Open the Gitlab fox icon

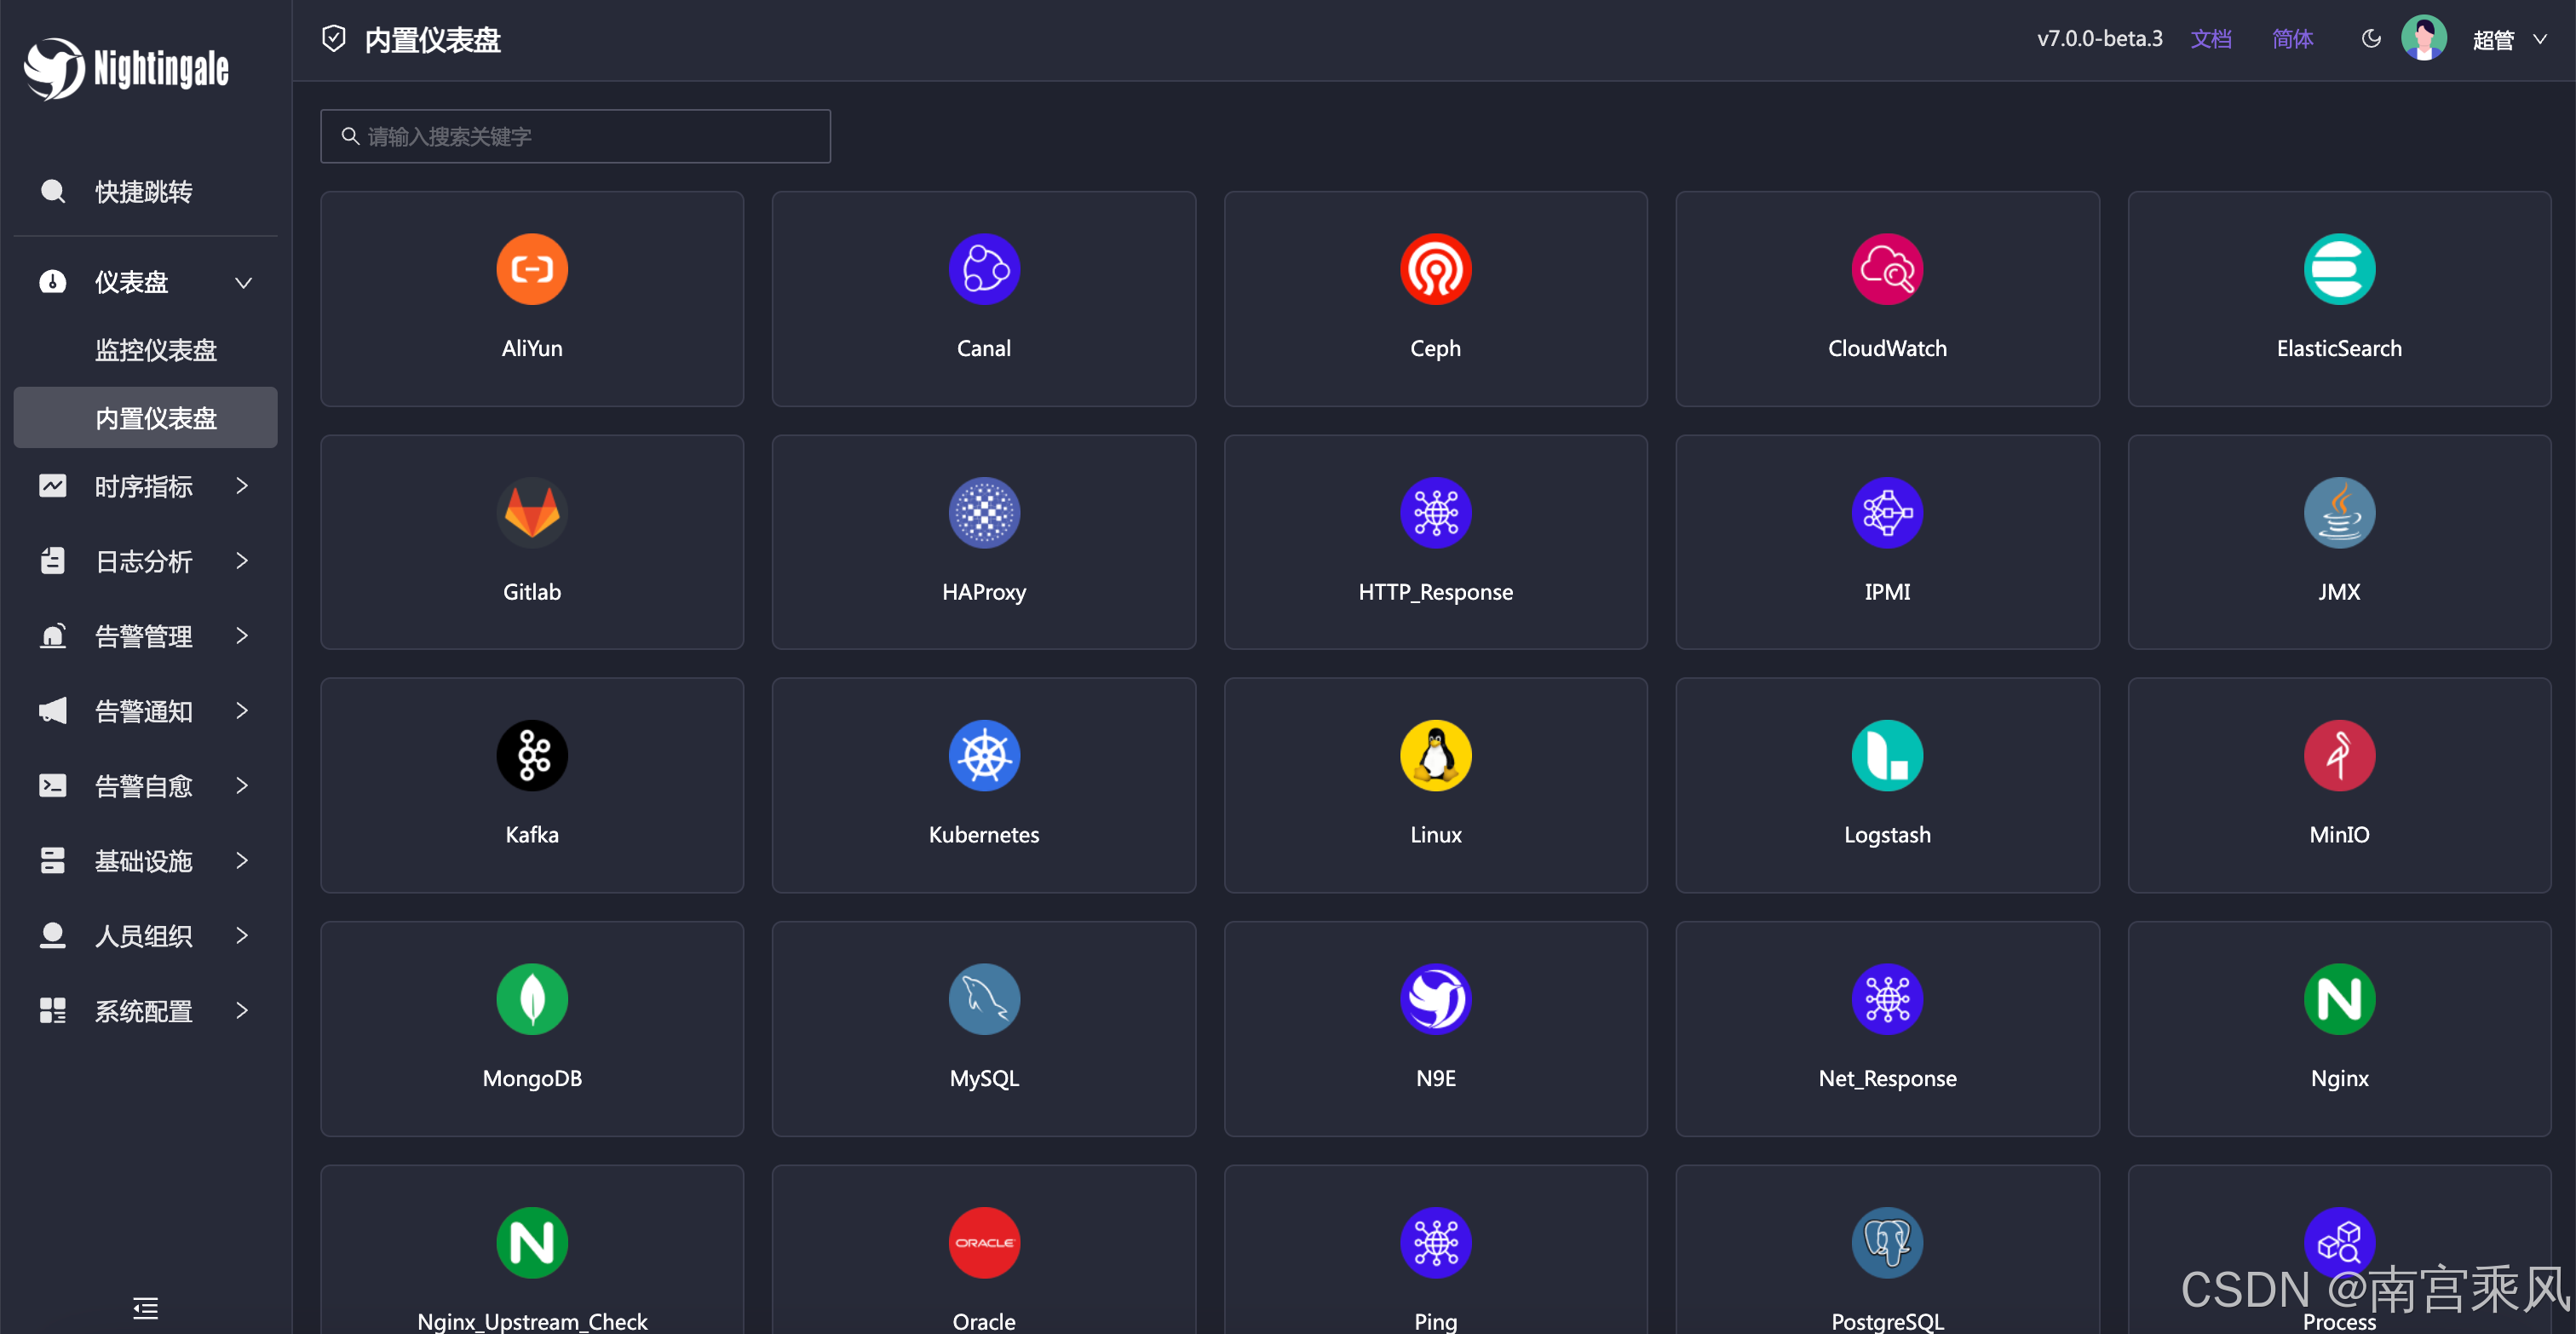click(x=532, y=512)
